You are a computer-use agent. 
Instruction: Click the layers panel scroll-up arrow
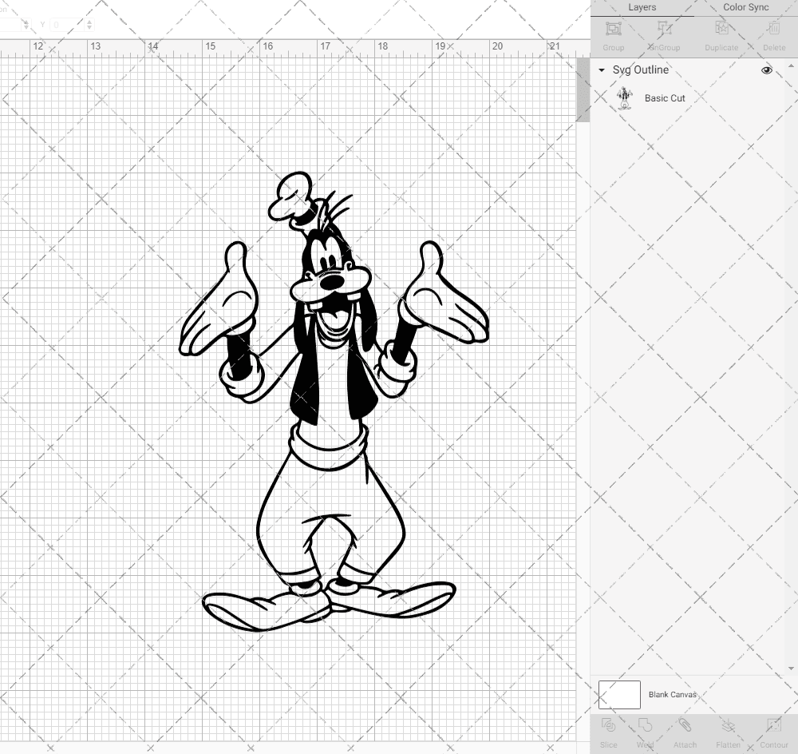(790, 66)
